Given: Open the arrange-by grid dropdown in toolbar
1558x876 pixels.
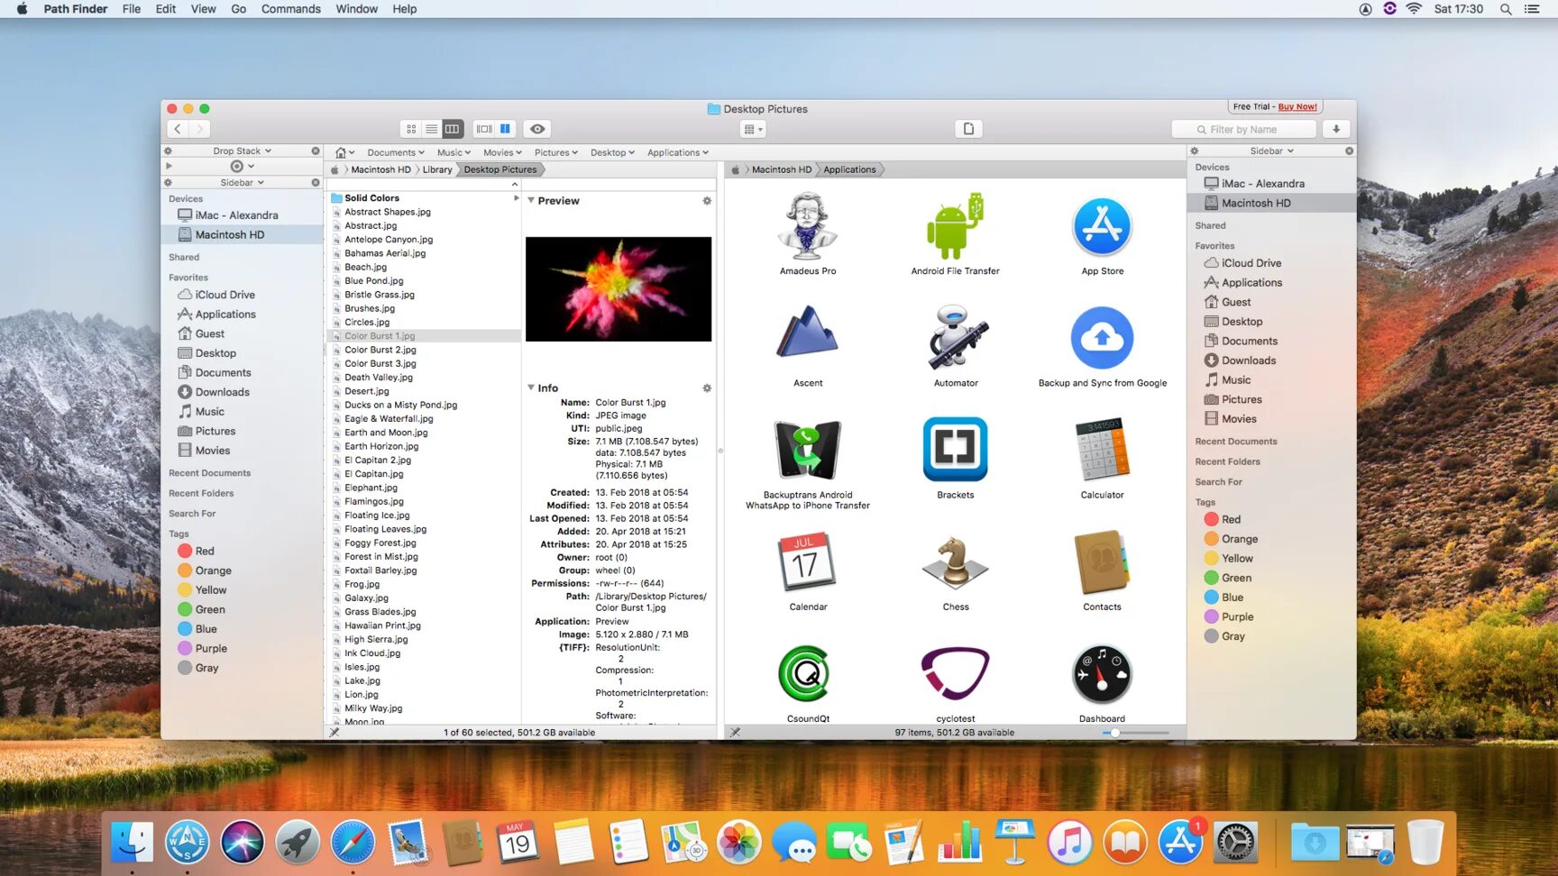Looking at the screenshot, I should 752,129.
